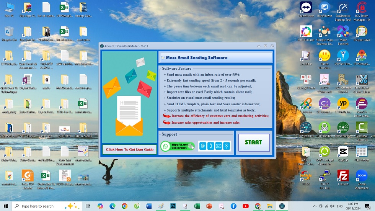Click the phone handset support icon

[210, 146]
